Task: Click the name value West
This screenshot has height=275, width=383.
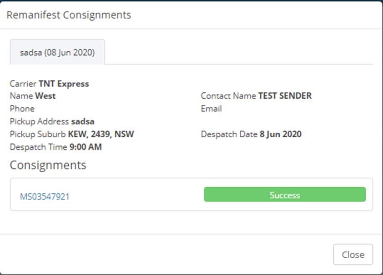Action: pyautogui.click(x=45, y=96)
